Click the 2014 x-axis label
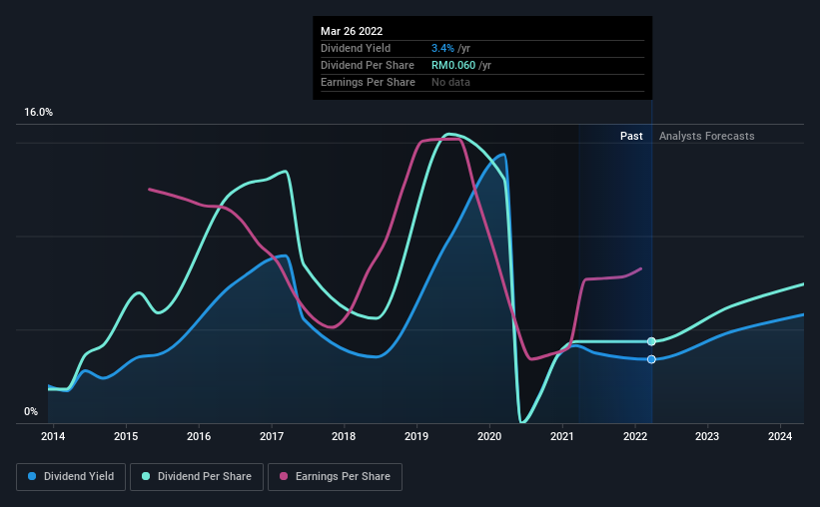Screen dimensions: 820x507 (53, 436)
